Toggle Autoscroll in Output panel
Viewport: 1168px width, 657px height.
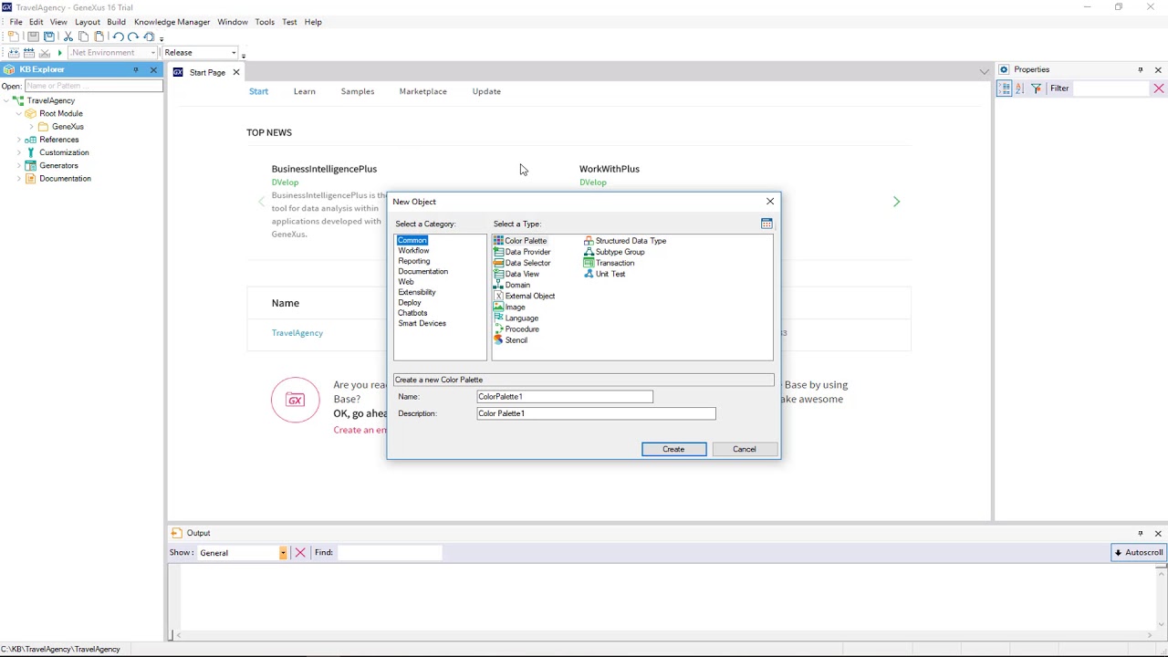click(x=1139, y=552)
